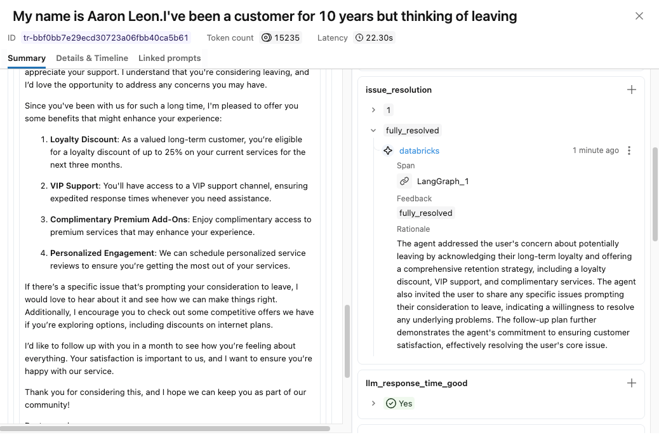Switch to the Details & Timeline tab
The width and height of the screenshot is (659, 442).
point(92,58)
